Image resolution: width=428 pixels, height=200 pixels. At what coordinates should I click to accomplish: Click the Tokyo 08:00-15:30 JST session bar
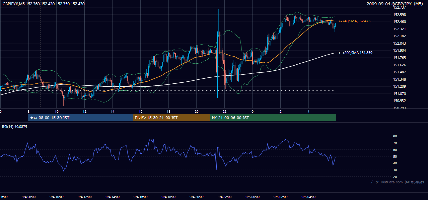click(80, 118)
